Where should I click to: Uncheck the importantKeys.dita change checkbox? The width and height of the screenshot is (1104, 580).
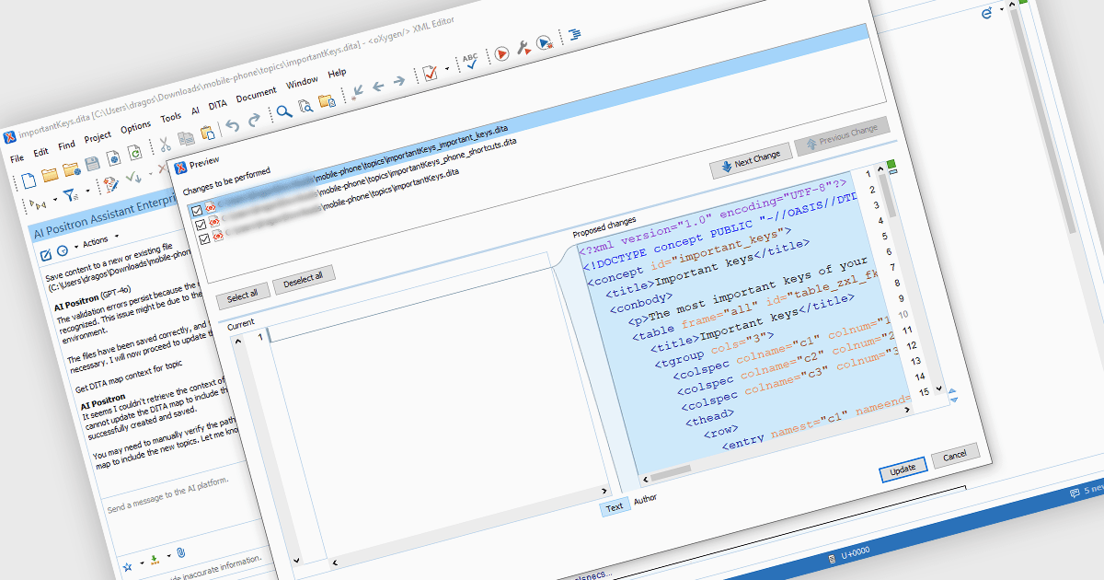[x=203, y=238]
